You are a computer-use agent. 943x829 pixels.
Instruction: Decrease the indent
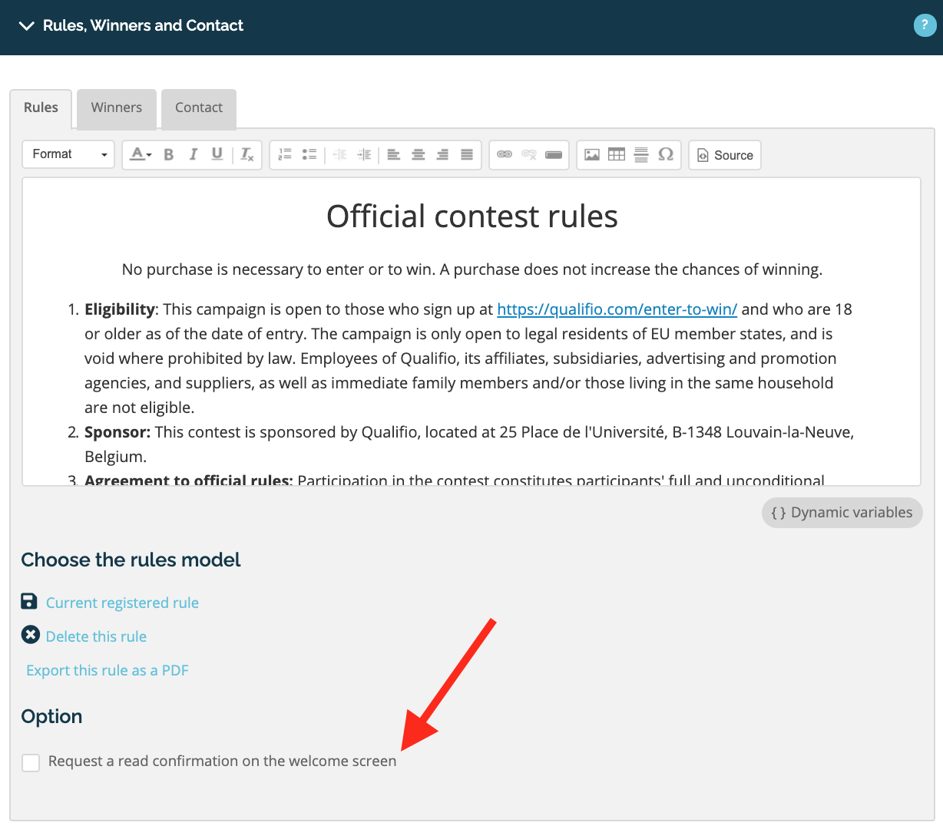pyautogui.click(x=339, y=154)
